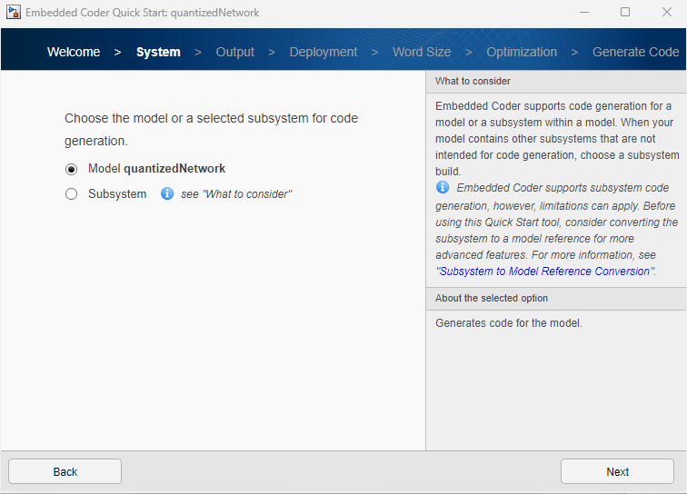Select the Model quantizedNetwork radio button
Image resolution: width=687 pixels, height=494 pixels.
72,169
